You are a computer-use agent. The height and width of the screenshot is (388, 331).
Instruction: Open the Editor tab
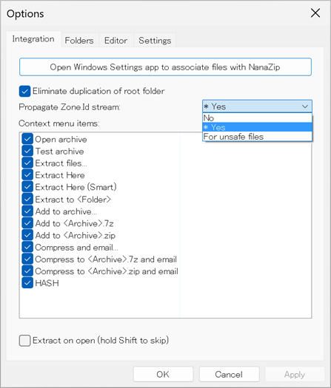[x=116, y=41]
